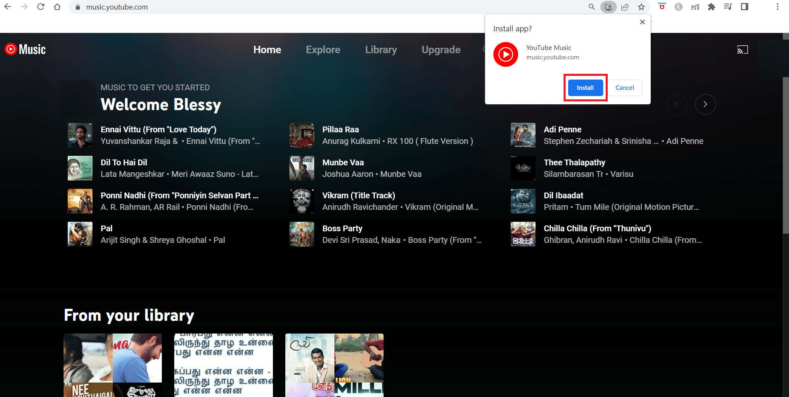View site information via the lock icon
Screen dimensions: 789x397
click(77, 7)
